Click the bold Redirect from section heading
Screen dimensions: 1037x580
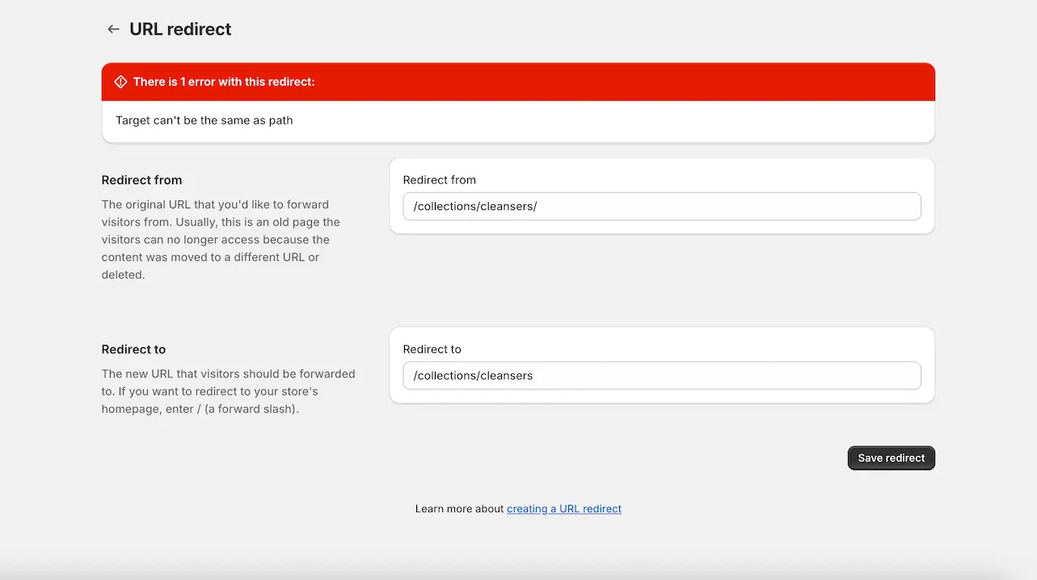coord(141,180)
